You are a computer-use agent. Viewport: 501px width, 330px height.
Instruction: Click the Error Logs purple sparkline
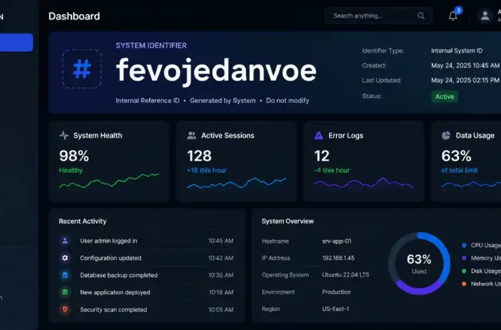coord(364,183)
